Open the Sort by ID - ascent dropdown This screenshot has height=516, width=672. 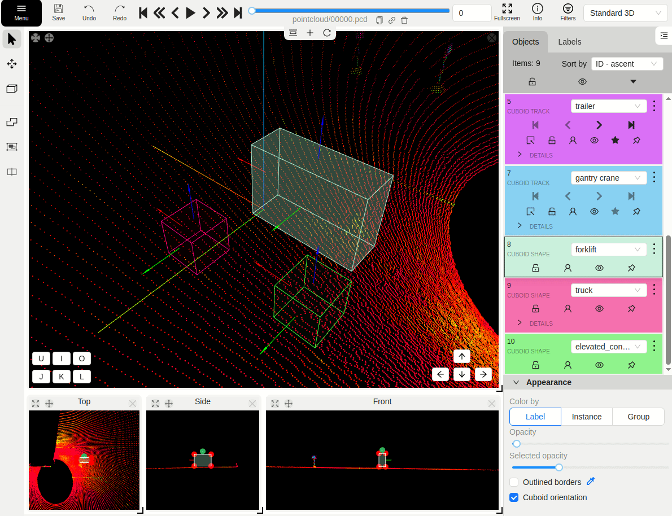(x=627, y=64)
